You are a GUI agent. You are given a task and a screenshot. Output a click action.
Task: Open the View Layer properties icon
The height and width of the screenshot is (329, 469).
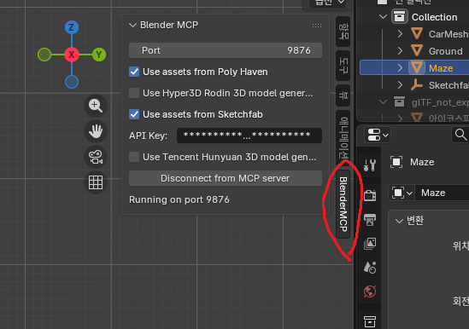coord(370,244)
